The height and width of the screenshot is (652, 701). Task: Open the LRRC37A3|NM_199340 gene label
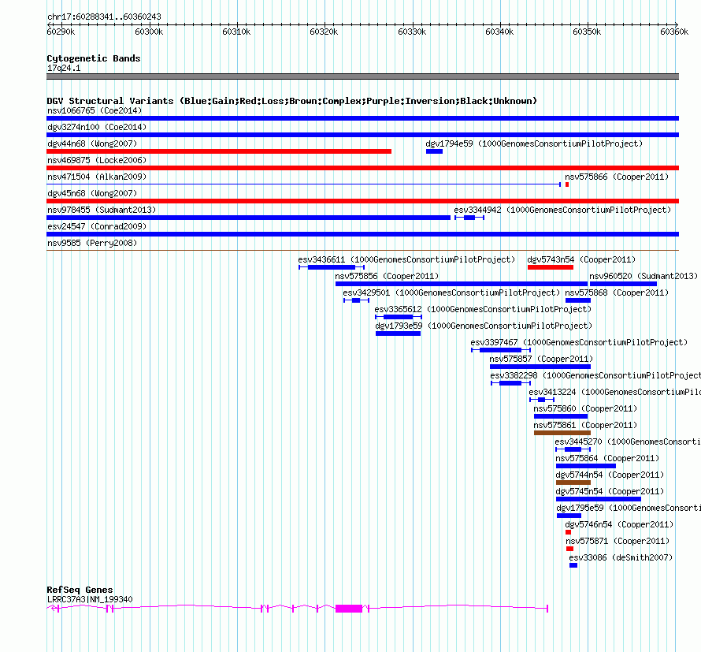(x=90, y=600)
